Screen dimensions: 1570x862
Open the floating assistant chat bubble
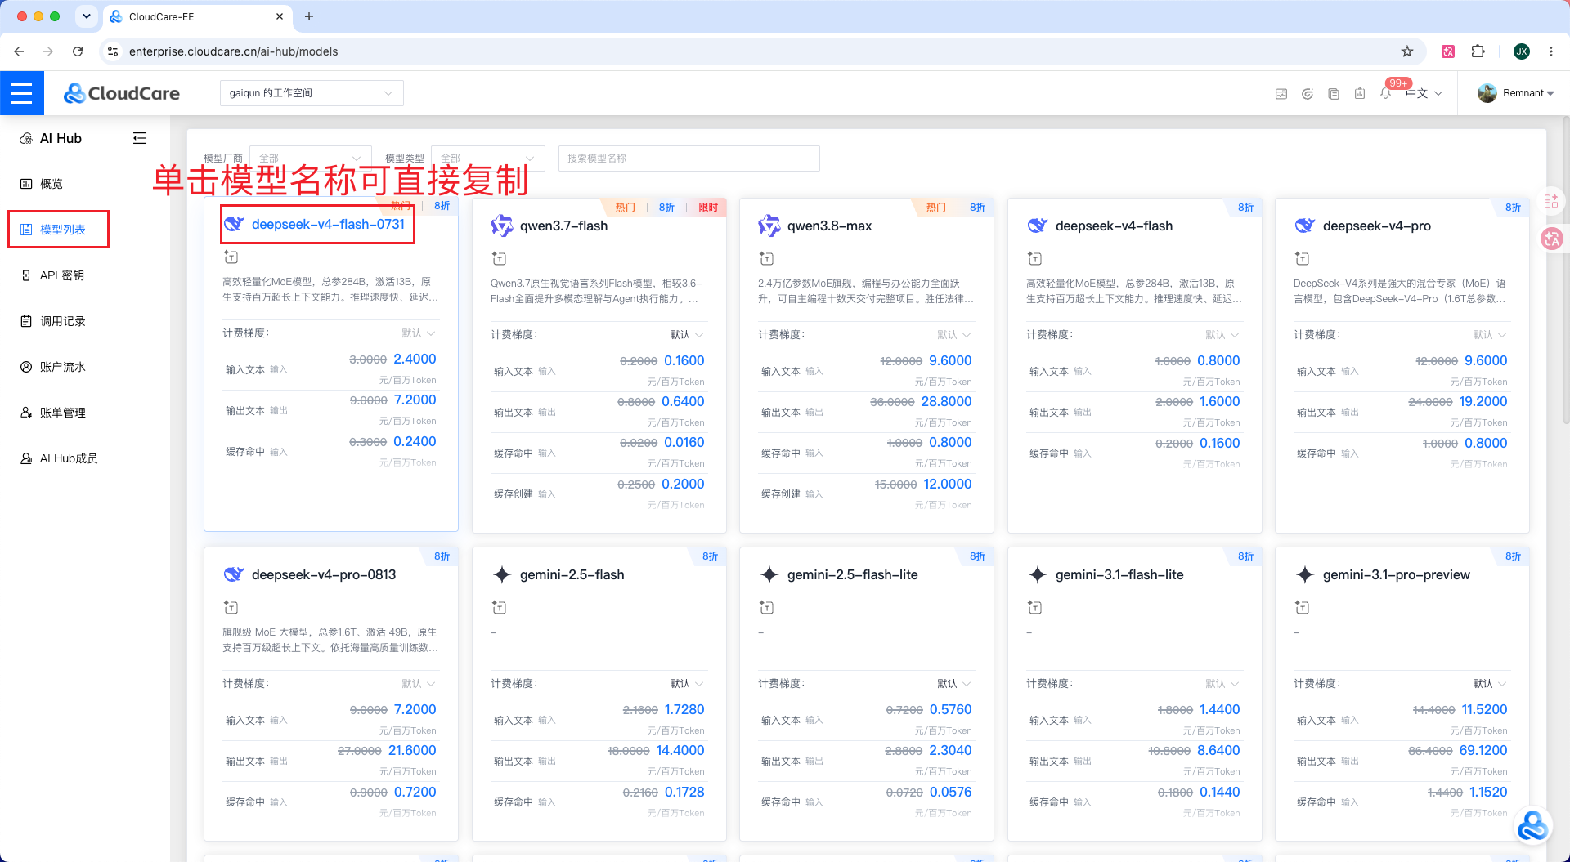[x=1533, y=825]
